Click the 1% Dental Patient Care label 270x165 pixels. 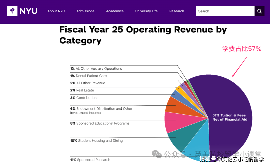pyautogui.click(x=88, y=76)
